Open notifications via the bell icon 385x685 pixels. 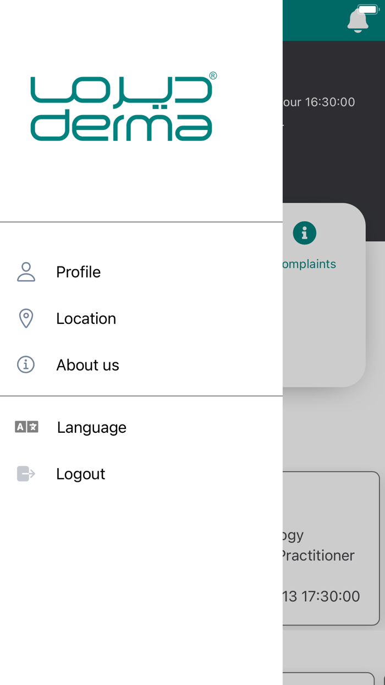point(357,22)
